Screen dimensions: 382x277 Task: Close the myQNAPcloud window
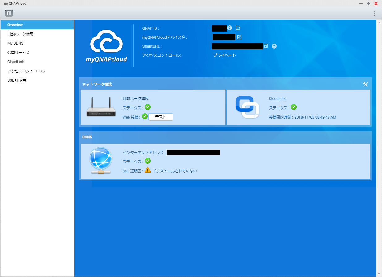(376, 3)
